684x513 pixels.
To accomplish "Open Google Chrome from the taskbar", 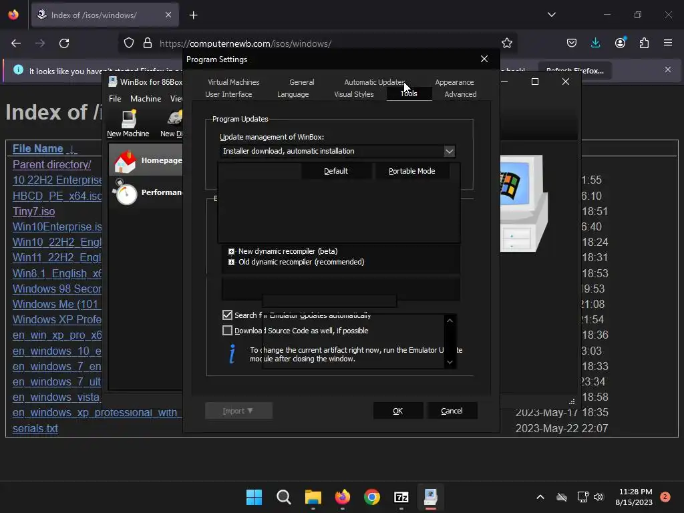I will (x=371, y=497).
